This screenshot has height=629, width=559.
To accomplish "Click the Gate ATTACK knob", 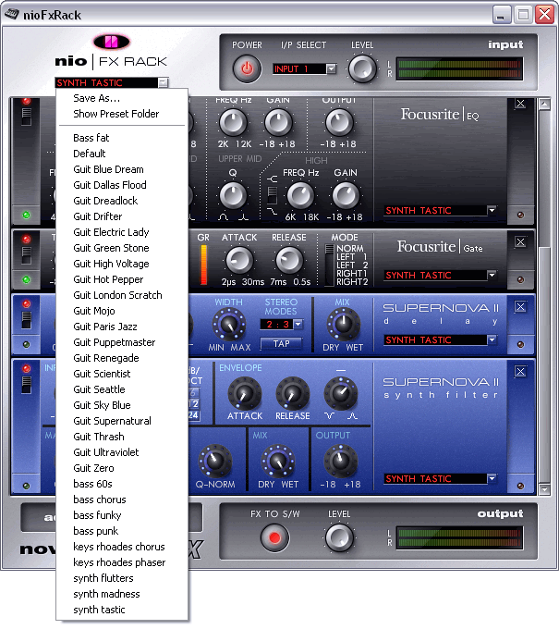I will pyautogui.click(x=239, y=260).
